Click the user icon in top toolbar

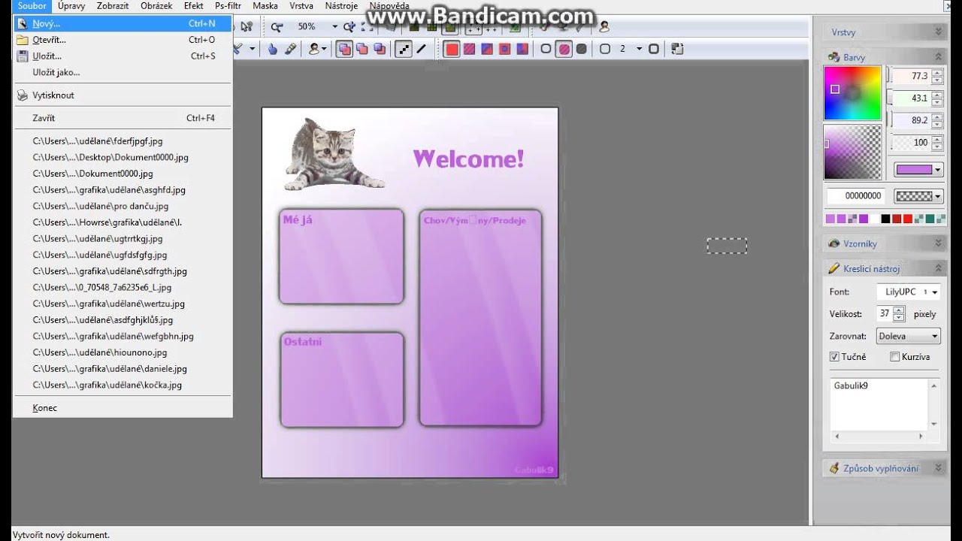point(604,26)
